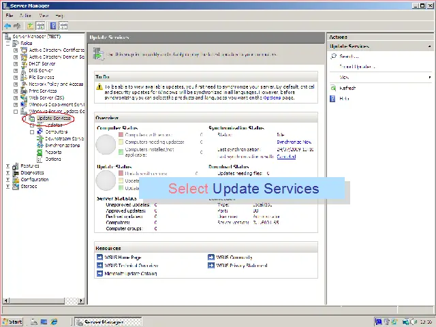Click the Active Directory Certificate Services icon
The image size is (436, 327).
[x=25, y=50]
